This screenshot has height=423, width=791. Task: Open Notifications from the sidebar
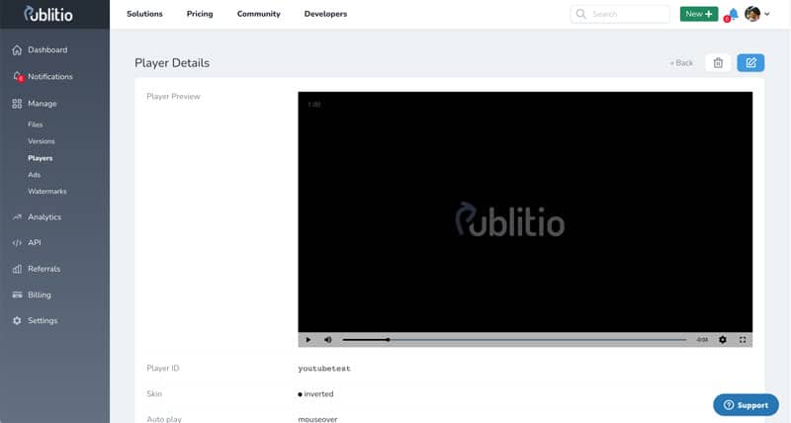50,77
